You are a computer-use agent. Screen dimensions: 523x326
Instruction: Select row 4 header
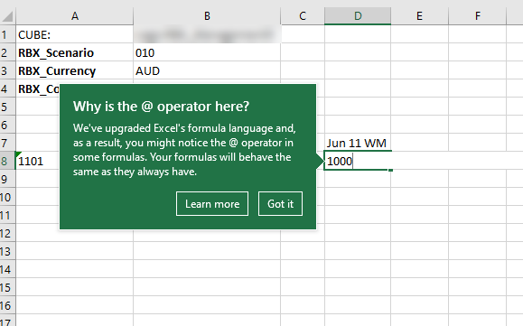7,88
